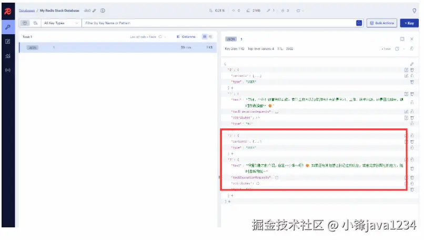Refresh the key value
The height and width of the screenshot is (240, 424).
(x=397, y=49)
